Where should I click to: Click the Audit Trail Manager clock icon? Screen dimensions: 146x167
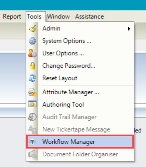tap(33, 117)
